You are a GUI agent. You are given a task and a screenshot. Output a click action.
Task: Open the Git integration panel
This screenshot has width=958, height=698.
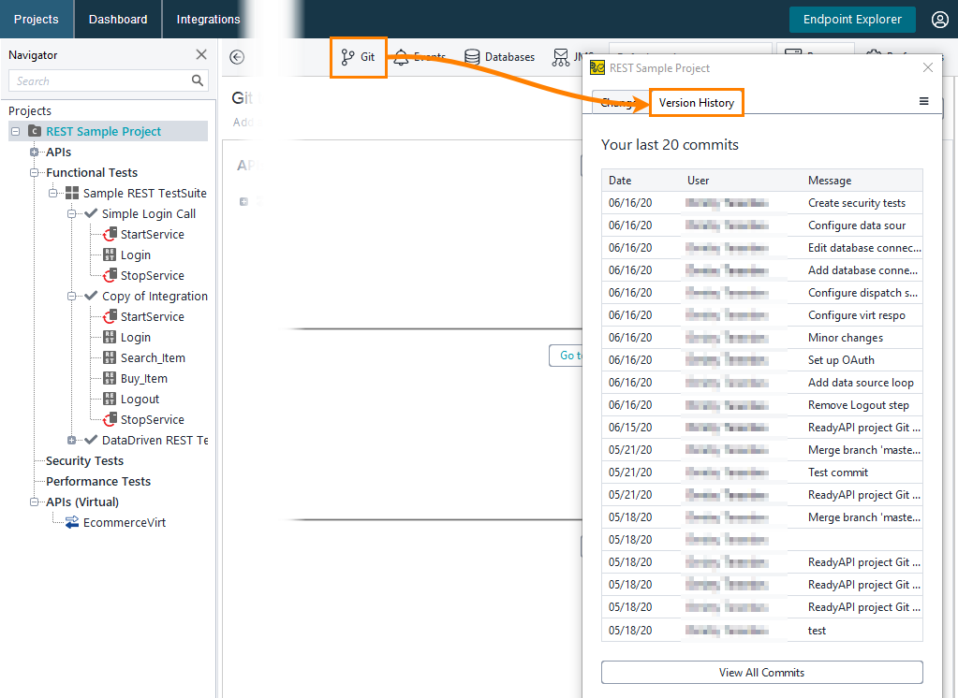tap(358, 56)
